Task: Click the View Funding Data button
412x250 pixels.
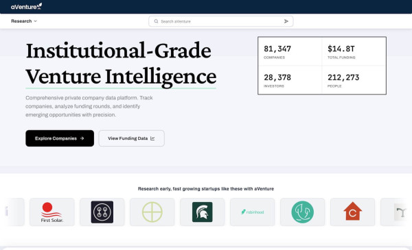Action: [131, 138]
